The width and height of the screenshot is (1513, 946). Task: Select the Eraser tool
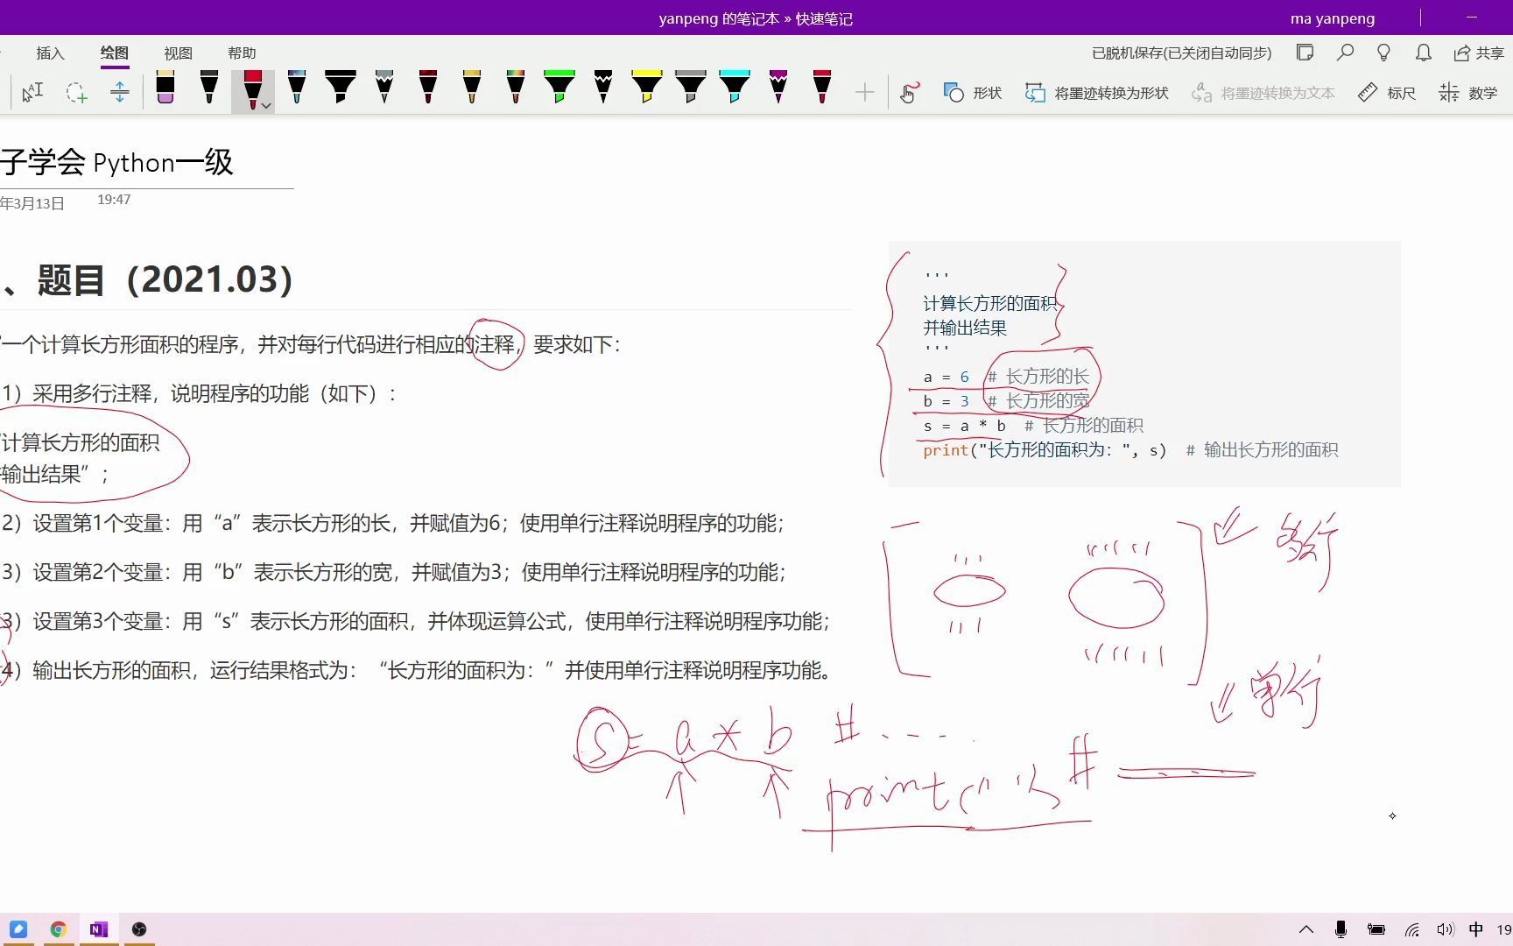(165, 91)
